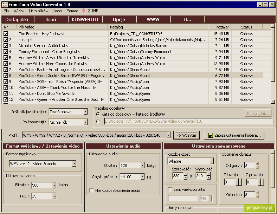This screenshot has width=277, height=214.
Task: Open the Pomoc menu
Action: click(x=72, y=11)
